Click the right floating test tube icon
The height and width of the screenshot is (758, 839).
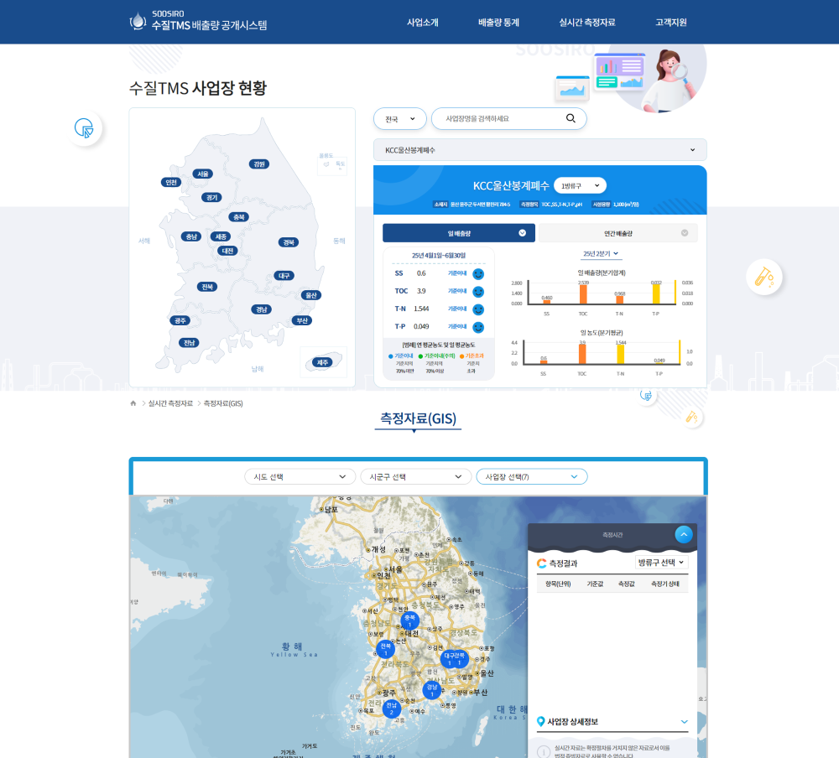[x=764, y=277]
